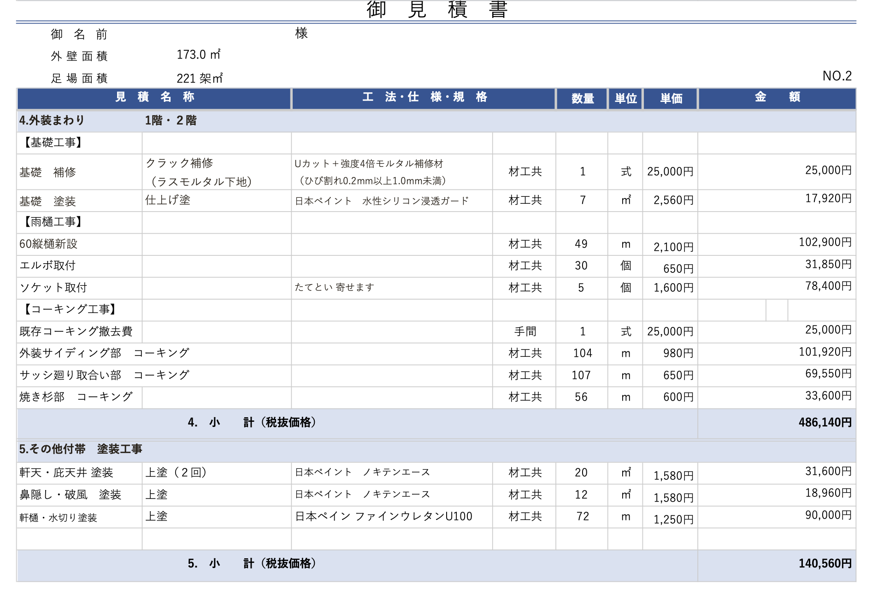
Task: Select the エルボ取付 row name
Action: point(47,266)
